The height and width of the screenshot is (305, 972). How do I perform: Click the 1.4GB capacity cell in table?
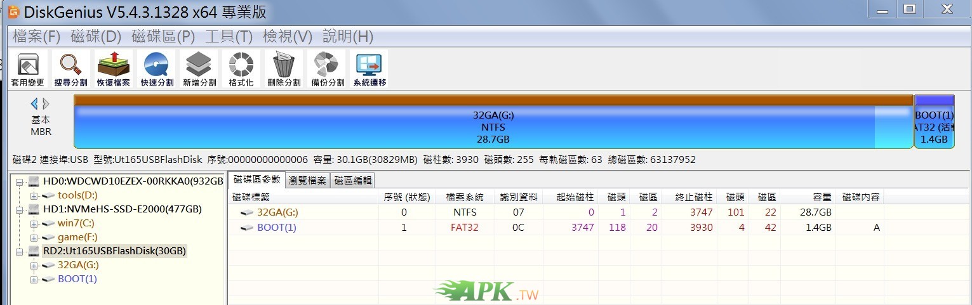pyautogui.click(x=819, y=228)
